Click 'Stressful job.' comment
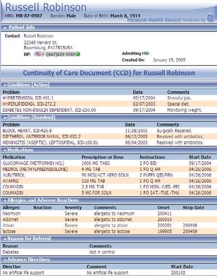Viewport: 217px width, 276px height. (x=179, y=98)
